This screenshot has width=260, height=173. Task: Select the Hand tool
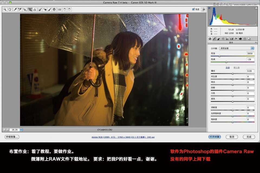[x=10, y=9]
